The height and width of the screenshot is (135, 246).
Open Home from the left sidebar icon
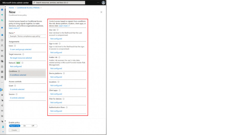point(2,10)
